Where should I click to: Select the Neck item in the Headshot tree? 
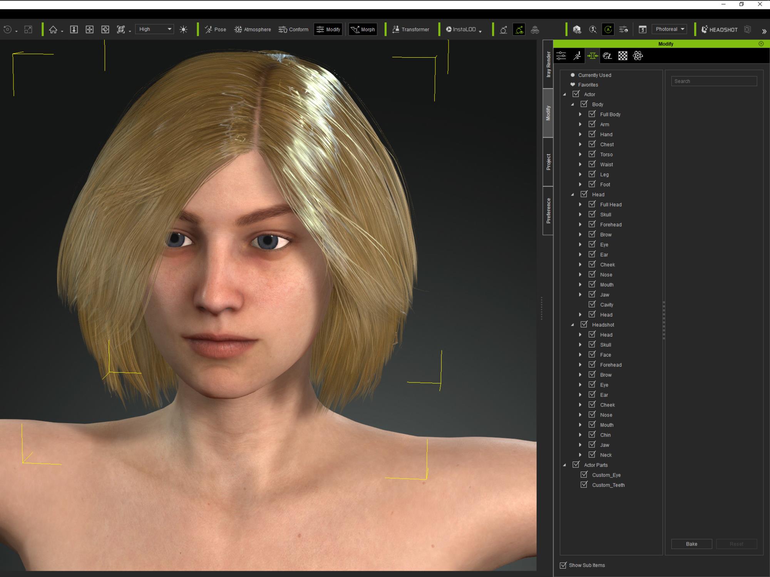click(606, 455)
